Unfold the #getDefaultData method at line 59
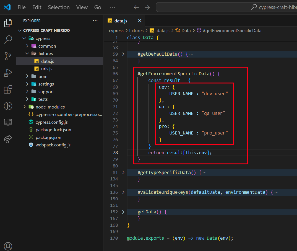The image size is (297, 251). pyautogui.click(x=123, y=54)
